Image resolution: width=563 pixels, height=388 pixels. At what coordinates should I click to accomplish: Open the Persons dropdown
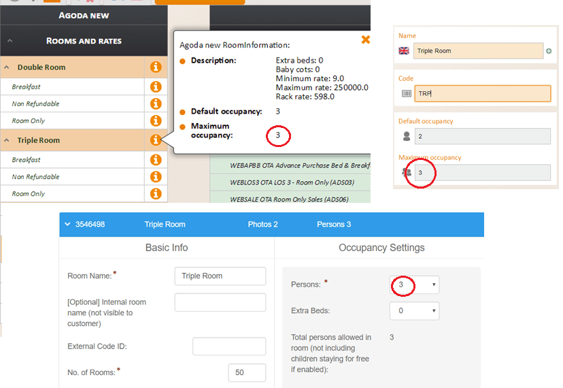coord(414,285)
